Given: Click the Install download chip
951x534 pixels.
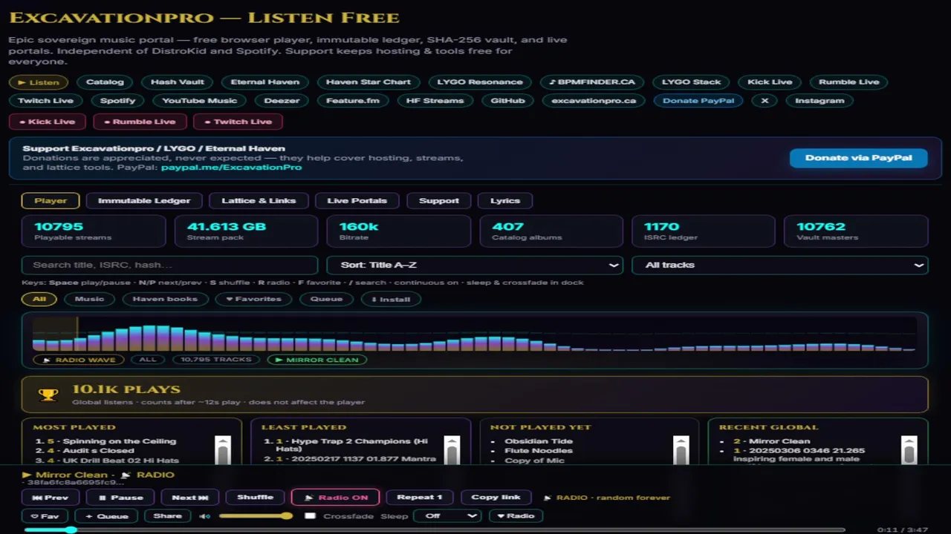Looking at the screenshot, I should [x=391, y=299].
